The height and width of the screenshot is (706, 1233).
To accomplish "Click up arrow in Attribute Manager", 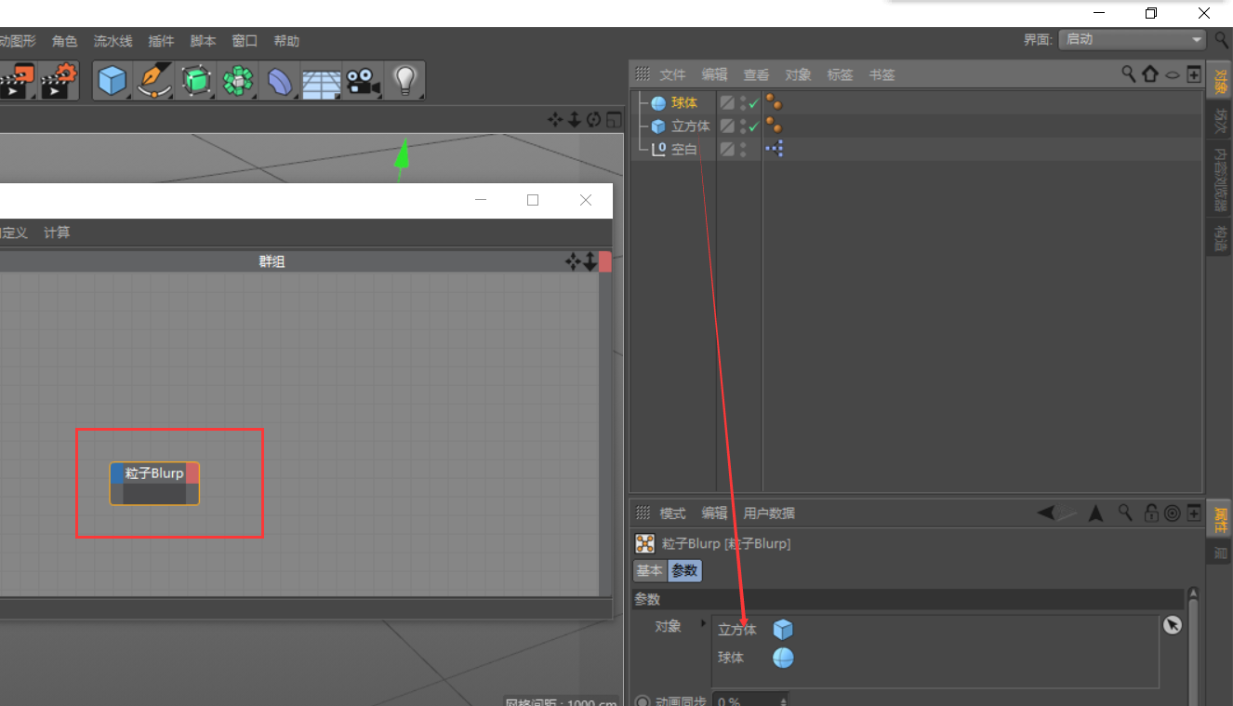I will pos(1096,513).
